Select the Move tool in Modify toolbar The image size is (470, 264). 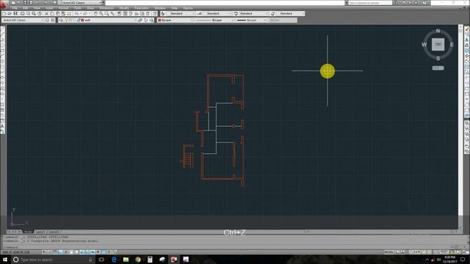(x=467, y=56)
